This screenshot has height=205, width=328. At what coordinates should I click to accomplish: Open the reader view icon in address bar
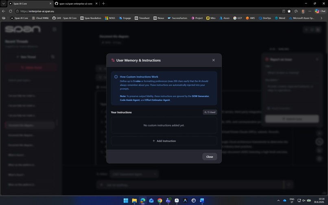pos(284,11)
